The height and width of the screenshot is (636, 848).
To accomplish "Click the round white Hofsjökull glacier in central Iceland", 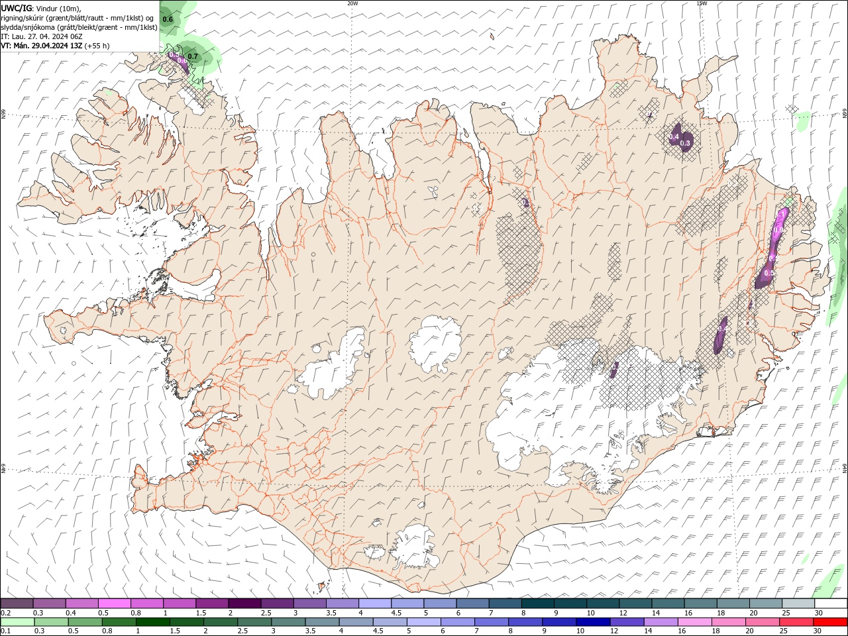I will [435, 344].
